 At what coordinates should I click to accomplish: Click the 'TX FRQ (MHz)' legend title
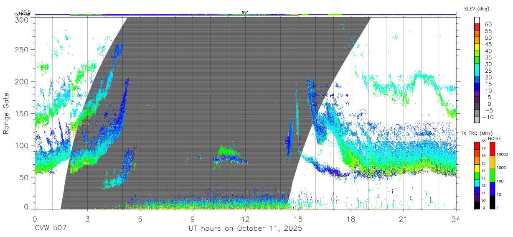(x=476, y=133)
